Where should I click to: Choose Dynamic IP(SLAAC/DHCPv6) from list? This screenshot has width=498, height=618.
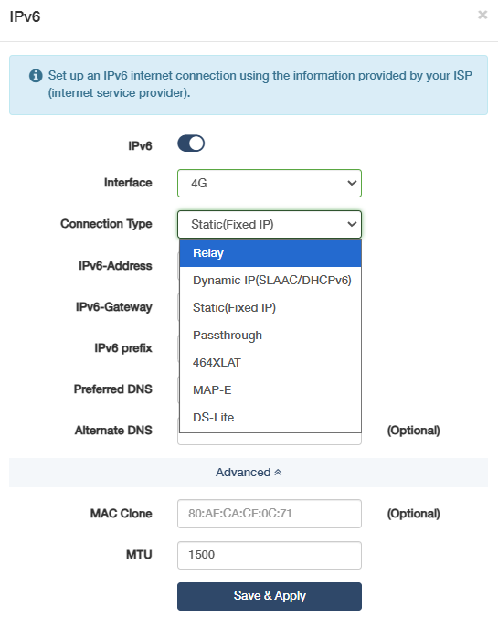point(270,281)
